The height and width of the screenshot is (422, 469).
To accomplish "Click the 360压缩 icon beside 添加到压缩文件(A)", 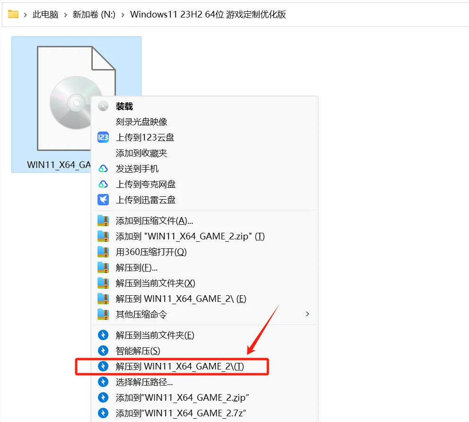I will point(103,221).
